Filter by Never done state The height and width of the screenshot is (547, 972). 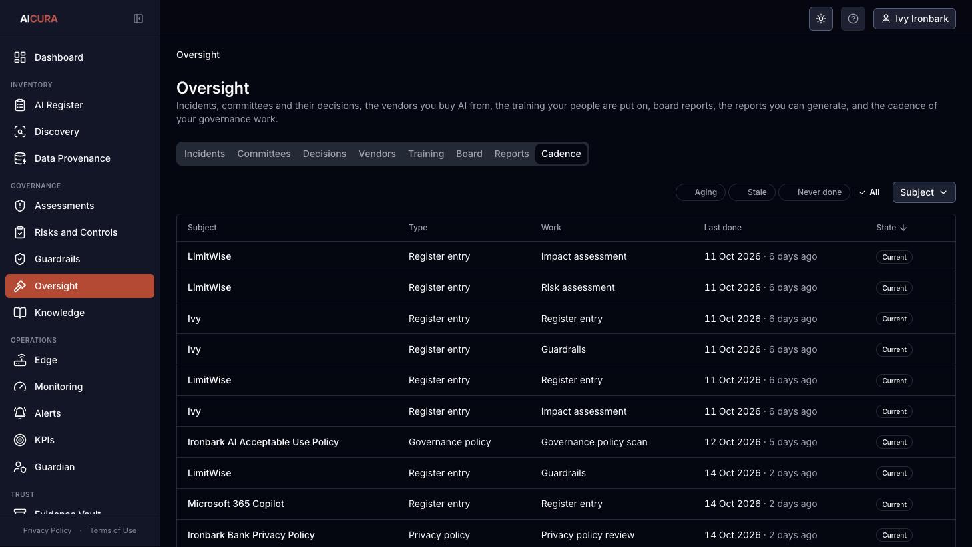coord(814,192)
